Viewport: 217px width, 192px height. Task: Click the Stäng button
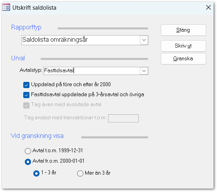coord(183,30)
